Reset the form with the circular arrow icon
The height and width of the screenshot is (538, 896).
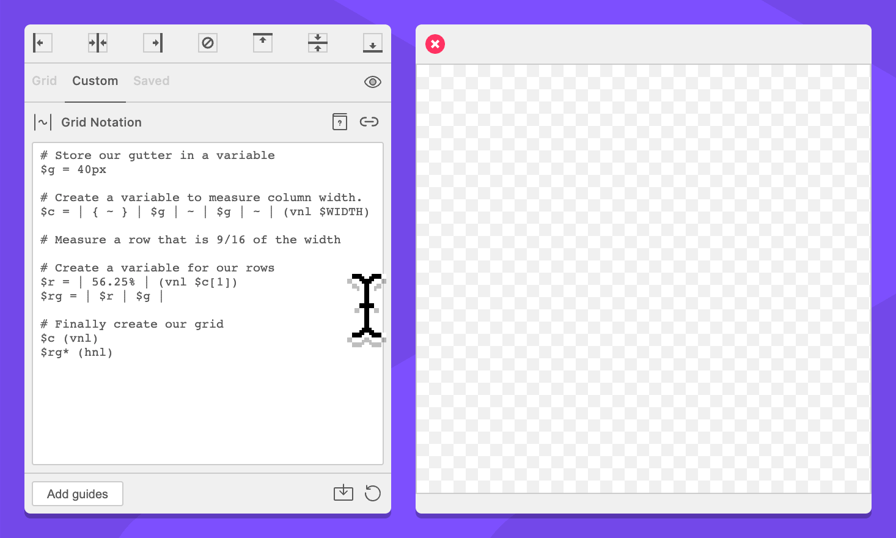click(372, 493)
